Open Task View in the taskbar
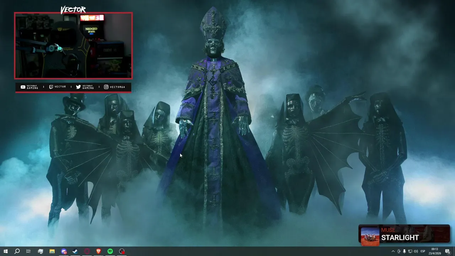Image resolution: width=455 pixels, height=256 pixels. [x=28, y=251]
